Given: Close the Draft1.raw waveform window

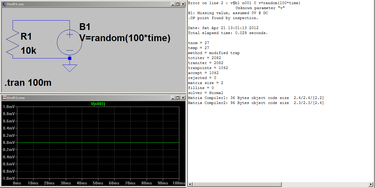Looking at the screenshot, I should click(183, 98).
